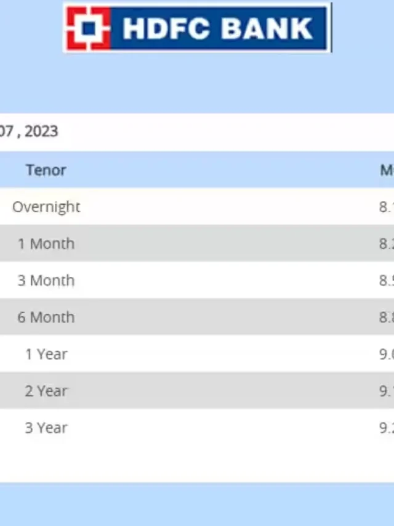Select the 3 Year tenor row
The height and width of the screenshot is (526, 394).
coord(197,427)
